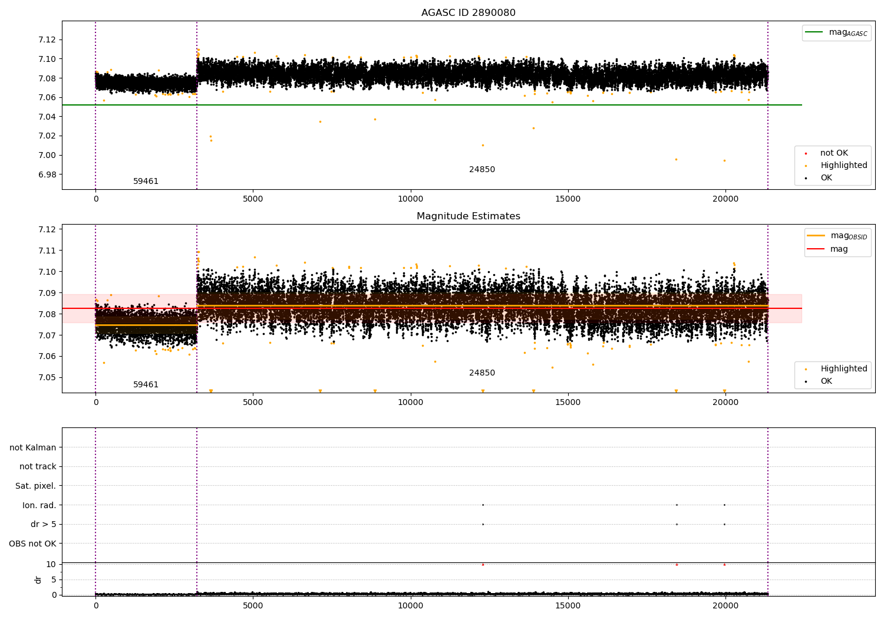Viewport: 884px width, 619px height.
Task: Click the orange mag OBSID legend line
Action: coord(816,236)
